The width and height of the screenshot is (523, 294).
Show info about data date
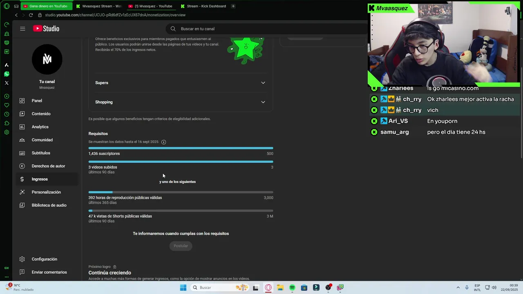pyautogui.click(x=163, y=142)
